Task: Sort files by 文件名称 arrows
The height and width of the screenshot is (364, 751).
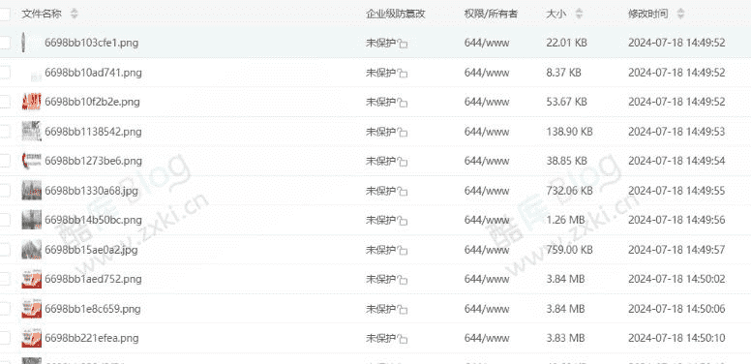Action: coord(74,14)
